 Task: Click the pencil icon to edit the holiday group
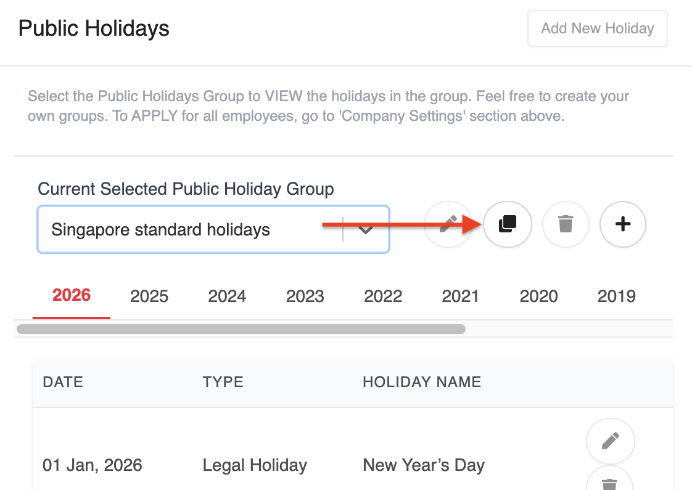[x=448, y=224]
